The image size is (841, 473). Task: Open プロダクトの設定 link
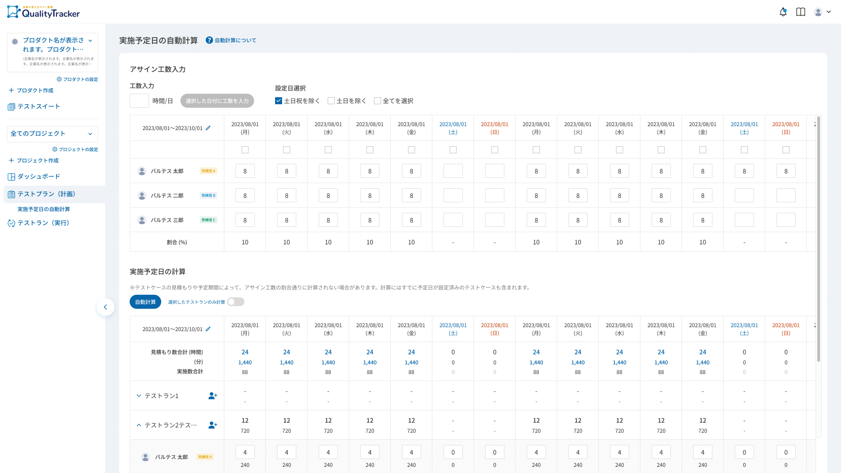(x=81, y=79)
